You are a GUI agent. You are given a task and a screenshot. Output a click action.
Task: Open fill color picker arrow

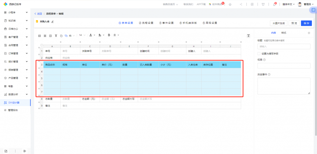coord(104,35)
